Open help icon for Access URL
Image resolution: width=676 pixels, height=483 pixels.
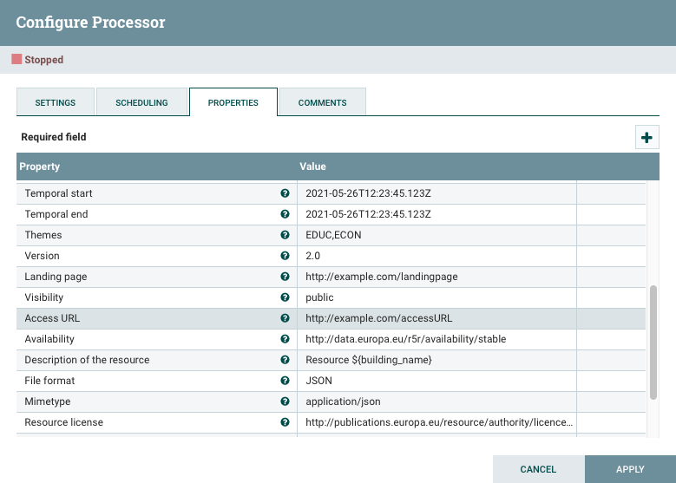285,318
